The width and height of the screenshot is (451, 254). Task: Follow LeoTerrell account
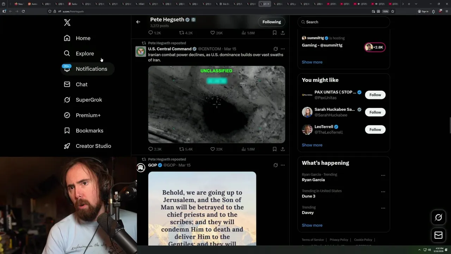point(375,129)
